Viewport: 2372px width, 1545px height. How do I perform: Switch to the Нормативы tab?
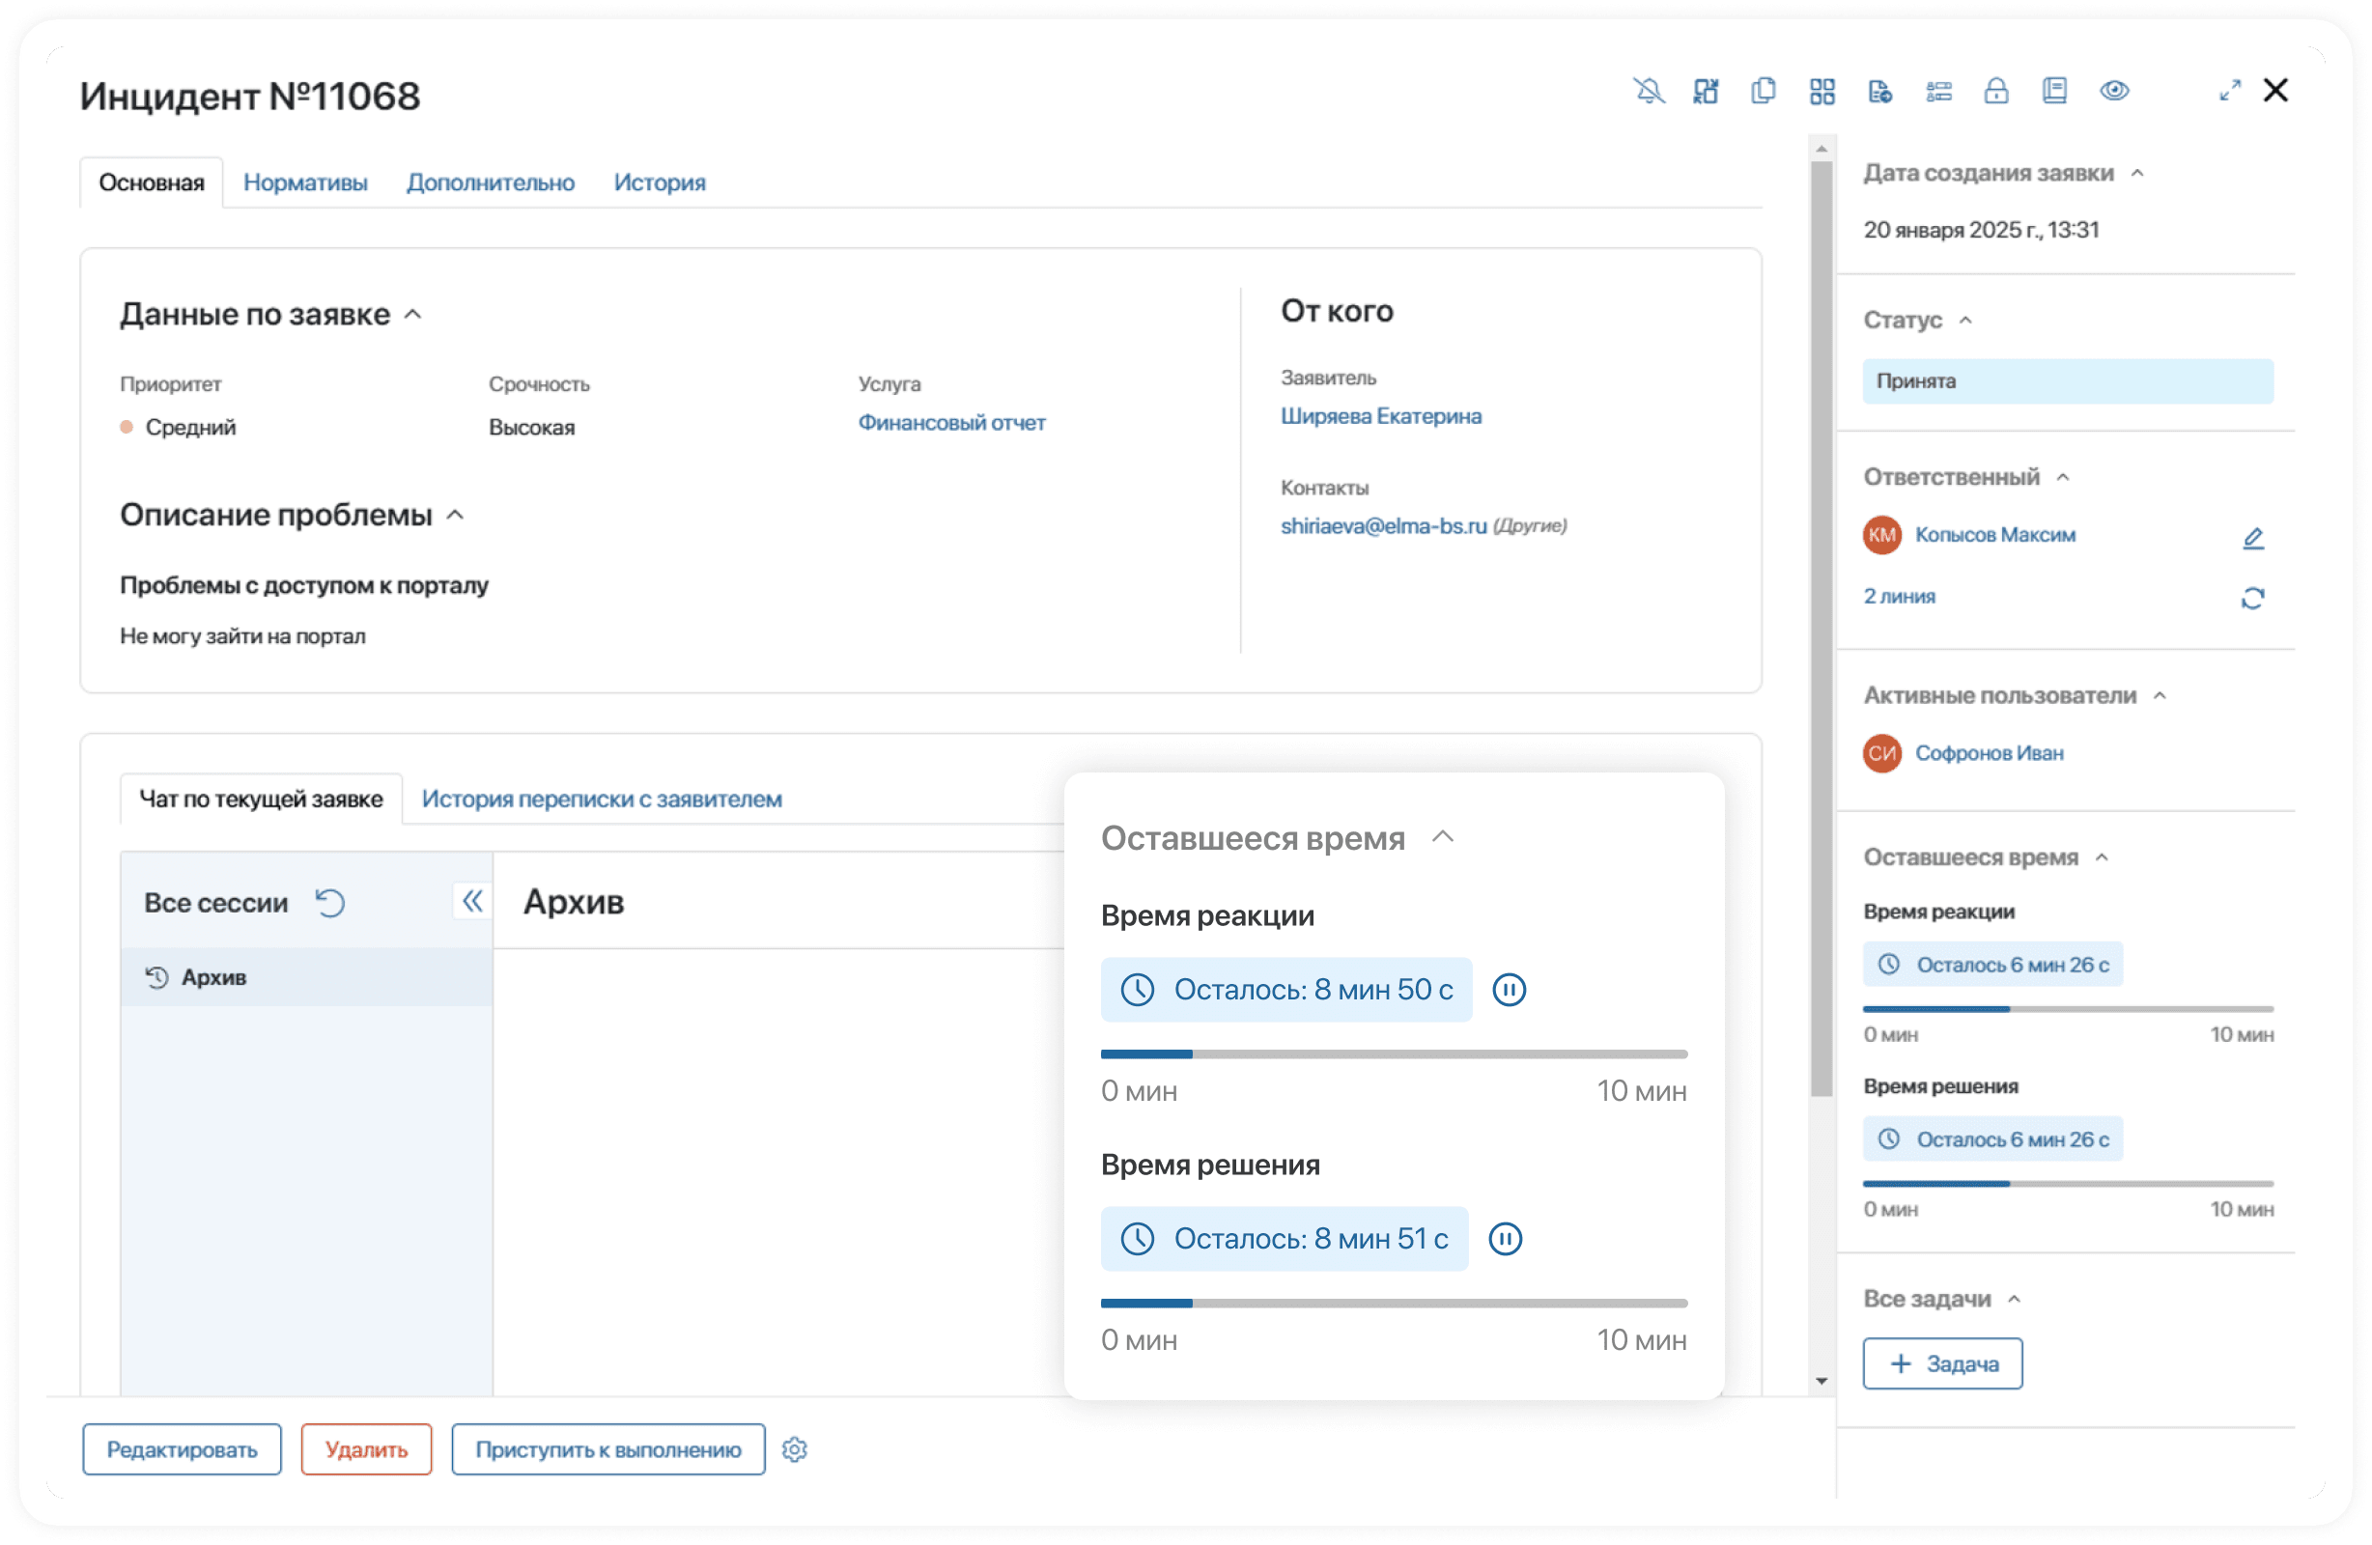click(x=305, y=183)
